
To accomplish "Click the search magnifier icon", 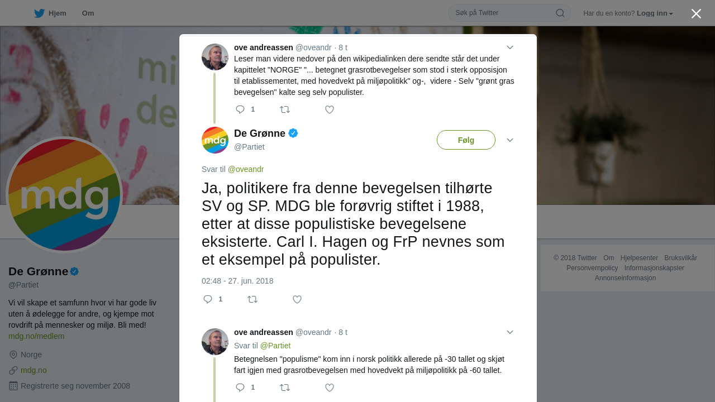I will tap(560, 13).
